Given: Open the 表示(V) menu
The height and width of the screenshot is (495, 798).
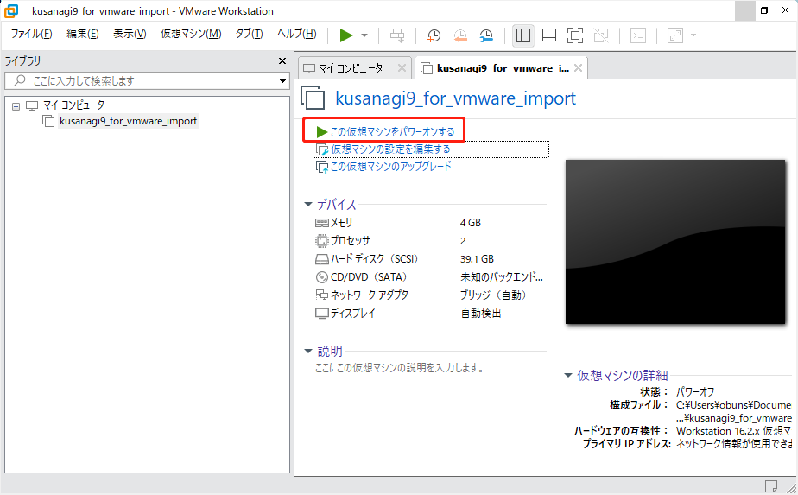Looking at the screenshot, I should point(130,34).
